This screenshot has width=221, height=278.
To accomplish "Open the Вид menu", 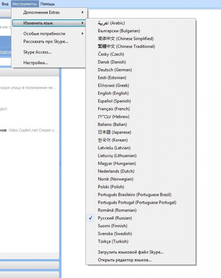I will [x=5, y=4].
